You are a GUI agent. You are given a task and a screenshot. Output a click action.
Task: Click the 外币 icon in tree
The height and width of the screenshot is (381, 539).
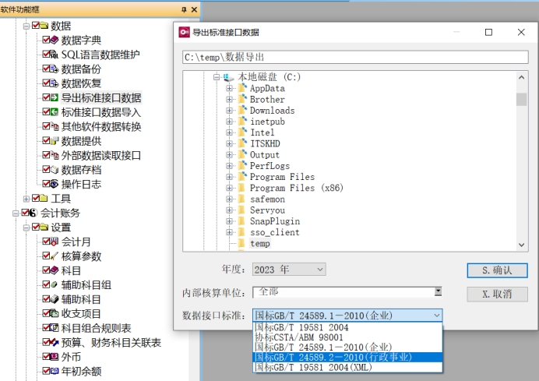55,357
